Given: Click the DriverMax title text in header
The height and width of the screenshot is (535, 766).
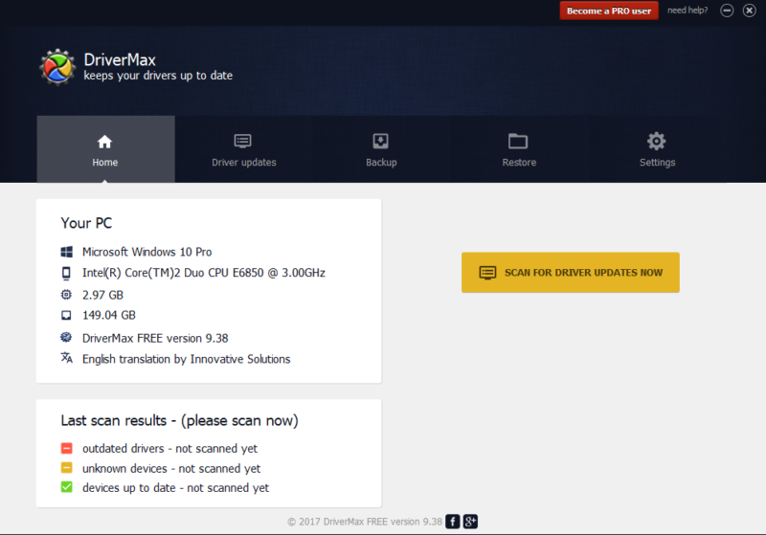Looking at the screenshot, I should 120,59.
